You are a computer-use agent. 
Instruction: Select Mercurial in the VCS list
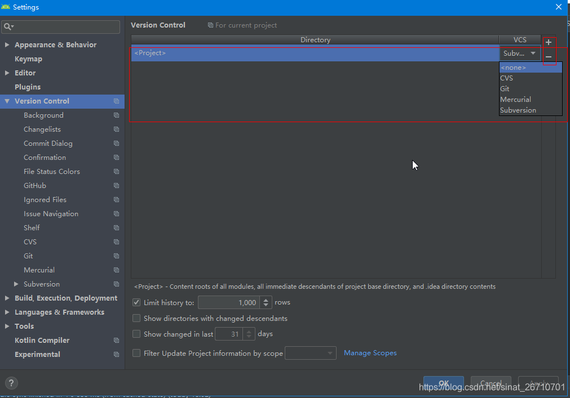tap(531, 100)
